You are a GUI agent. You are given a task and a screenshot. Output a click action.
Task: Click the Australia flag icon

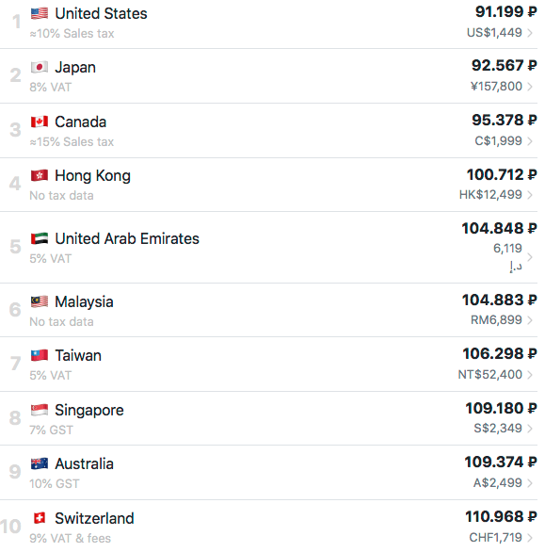tap(40, 463)
